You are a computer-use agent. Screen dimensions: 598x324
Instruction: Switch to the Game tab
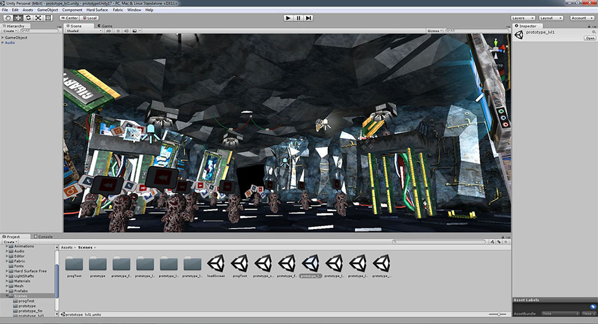coord(105,26)
